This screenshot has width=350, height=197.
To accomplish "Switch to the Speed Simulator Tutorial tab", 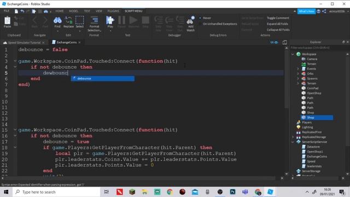I will tap(24, 43).
